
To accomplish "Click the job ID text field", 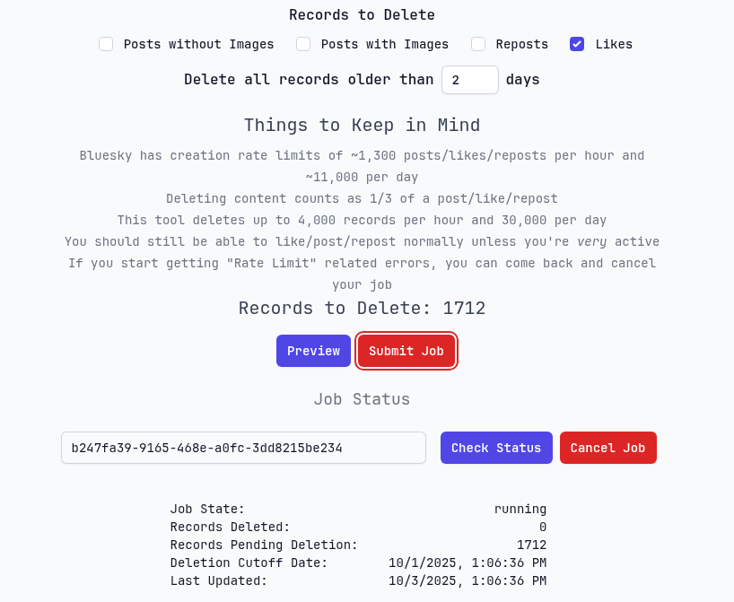I will pos(243,448).
